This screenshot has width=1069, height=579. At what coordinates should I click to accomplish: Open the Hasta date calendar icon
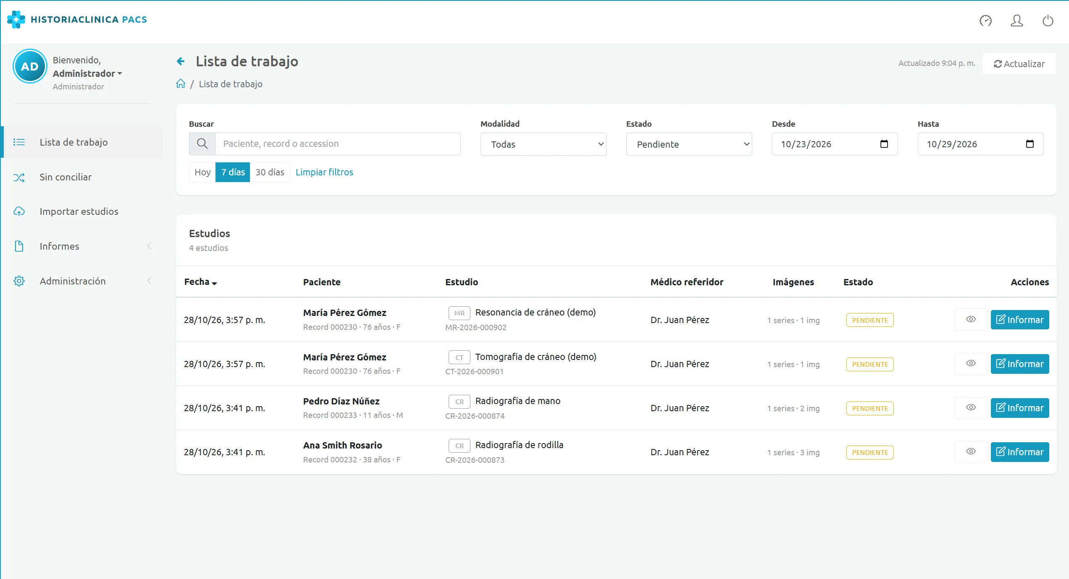click(x=1030, y=144)
